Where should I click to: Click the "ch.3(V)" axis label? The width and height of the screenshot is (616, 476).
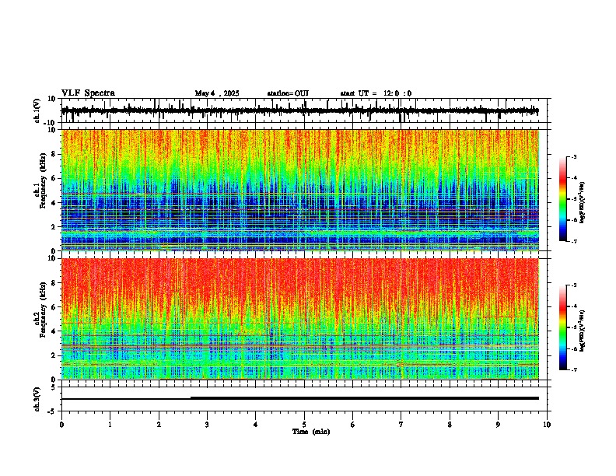(x=37, y=399)
